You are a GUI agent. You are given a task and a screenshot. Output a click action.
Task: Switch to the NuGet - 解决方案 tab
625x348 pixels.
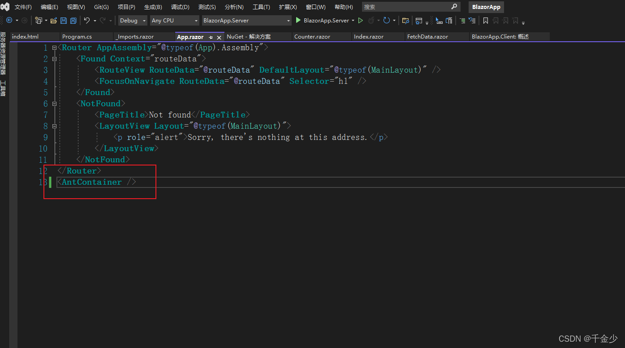click(258, 37)
